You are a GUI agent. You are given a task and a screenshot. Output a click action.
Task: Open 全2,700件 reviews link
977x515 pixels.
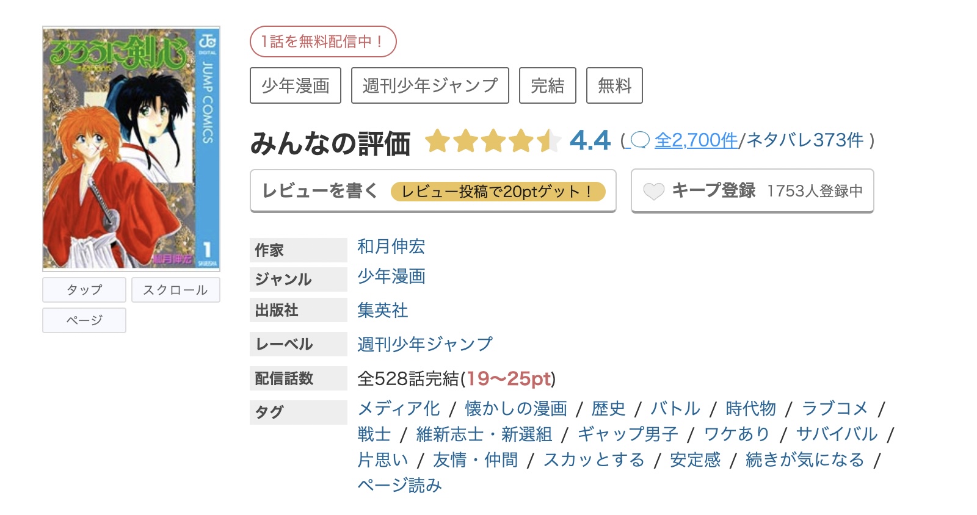click(696, 140)
